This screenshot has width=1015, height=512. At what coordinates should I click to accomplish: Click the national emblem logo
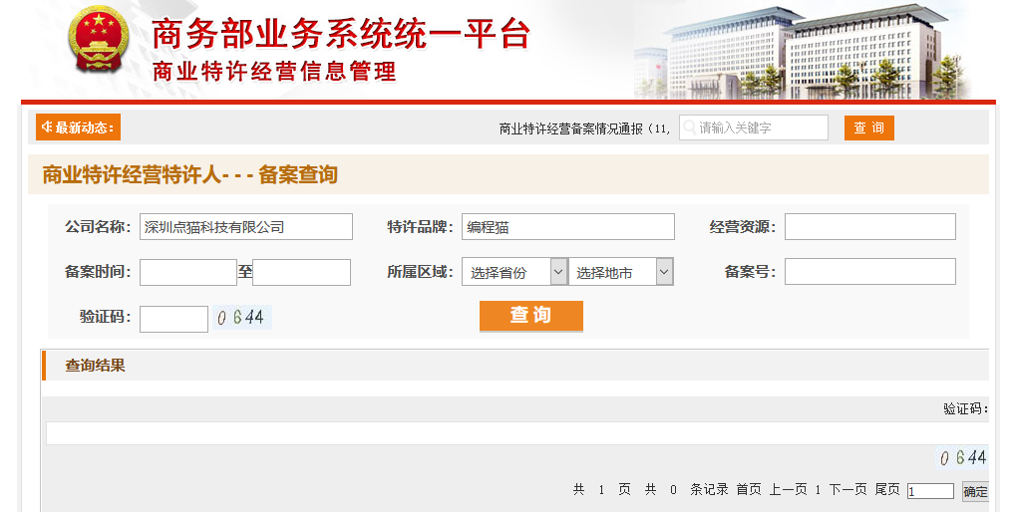coord(99,40)
